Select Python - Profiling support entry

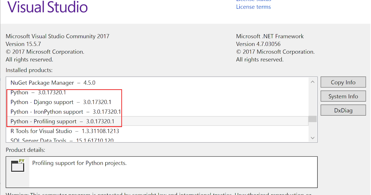pyautogui.click(x=157, y=121)
